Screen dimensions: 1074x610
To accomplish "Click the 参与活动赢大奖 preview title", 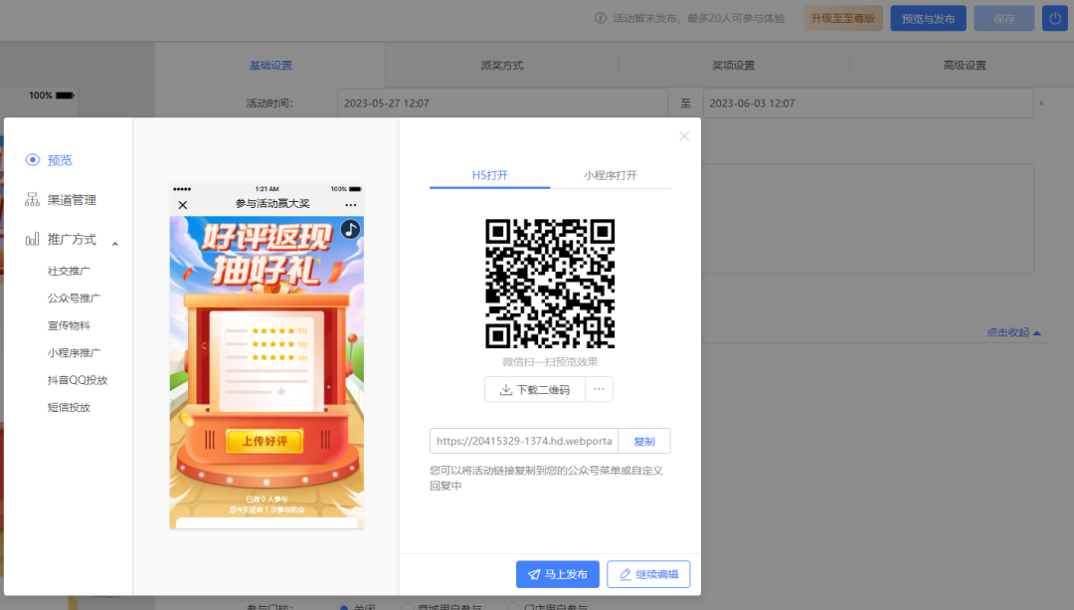I will coord(272,204).
